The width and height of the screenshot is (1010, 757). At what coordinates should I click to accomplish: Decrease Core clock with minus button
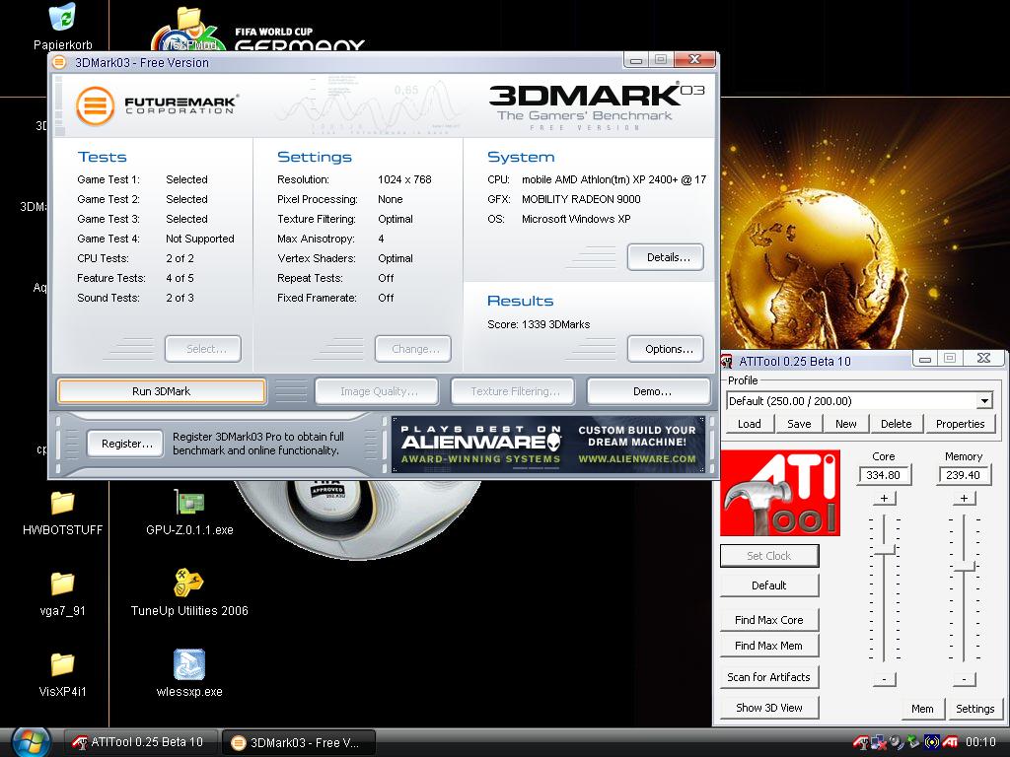[x=884, y=679]
